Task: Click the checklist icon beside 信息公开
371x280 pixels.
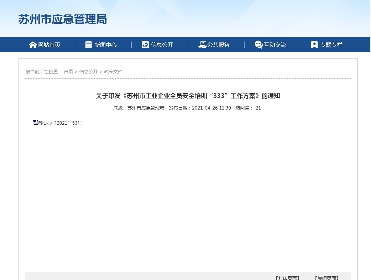Action: [x=145, y=45]
